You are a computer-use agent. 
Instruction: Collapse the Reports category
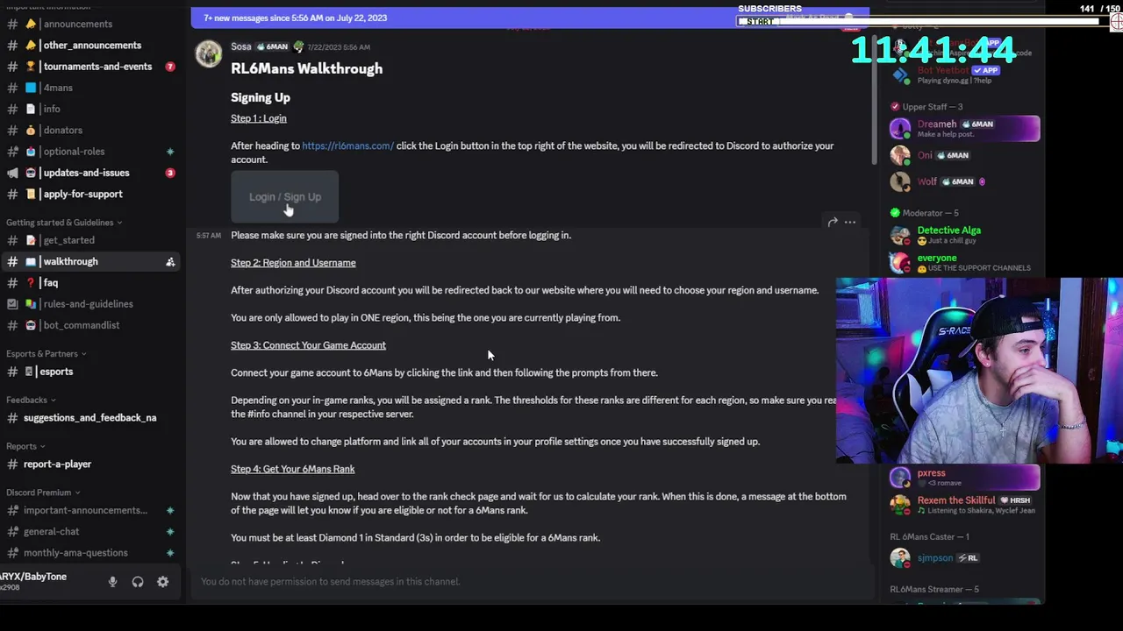click(25, 446)
